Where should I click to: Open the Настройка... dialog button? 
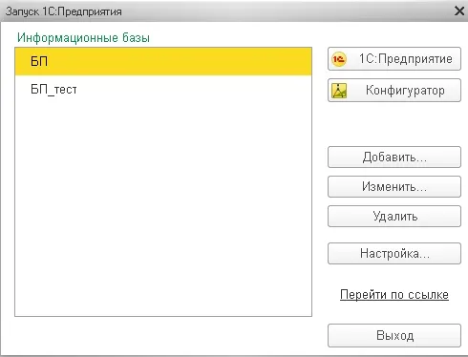[394, 254]
